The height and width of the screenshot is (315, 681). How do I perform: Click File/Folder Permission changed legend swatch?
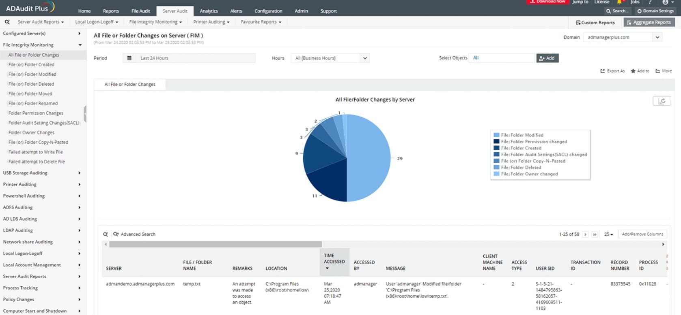pos(496,141)
